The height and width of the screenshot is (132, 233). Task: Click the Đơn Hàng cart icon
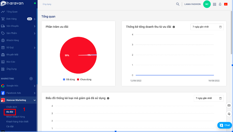(x=3, y=19)
